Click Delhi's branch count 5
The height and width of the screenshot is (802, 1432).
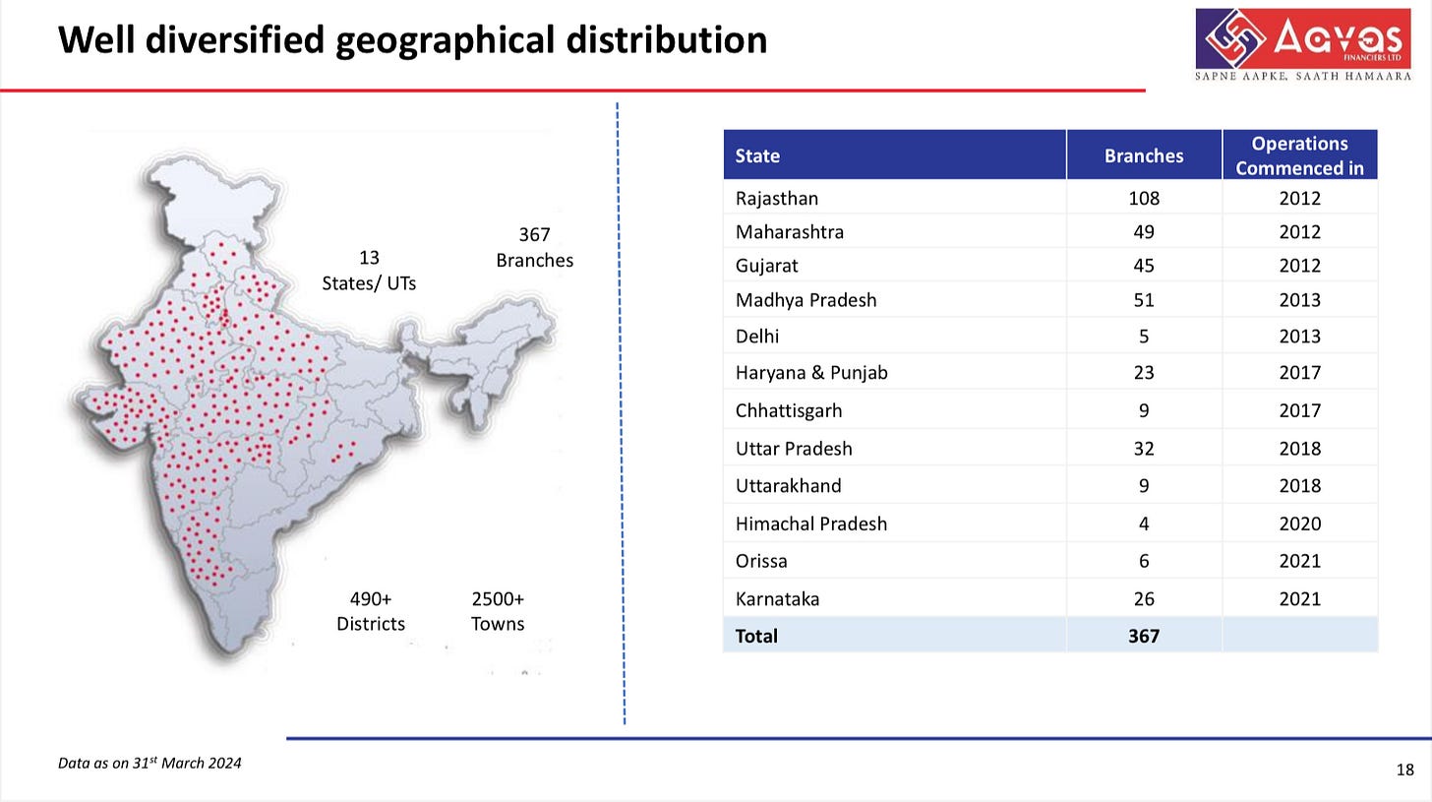[x=1144, y=337]
